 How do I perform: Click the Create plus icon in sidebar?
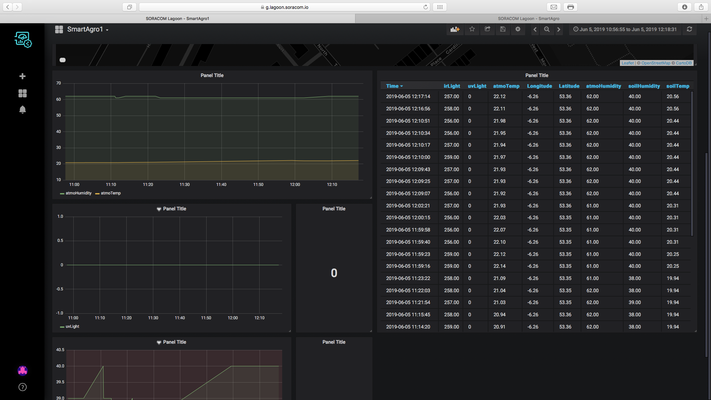pyautogui.click(x=23, y=76)
